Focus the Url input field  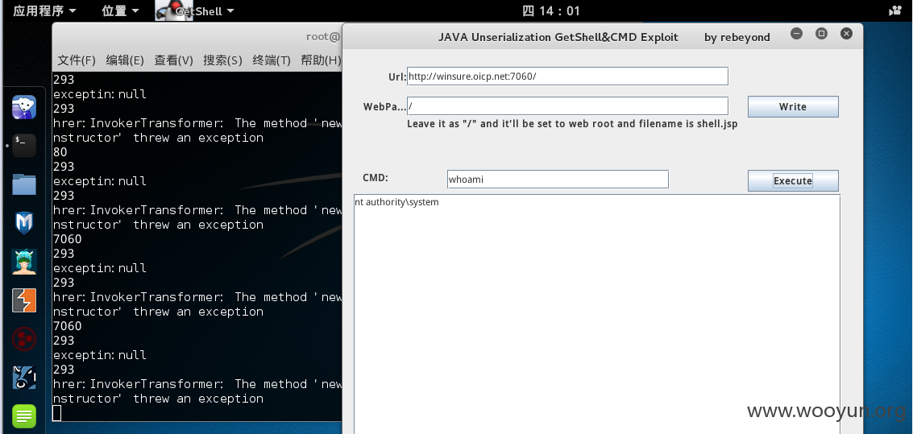pos(568,76)
